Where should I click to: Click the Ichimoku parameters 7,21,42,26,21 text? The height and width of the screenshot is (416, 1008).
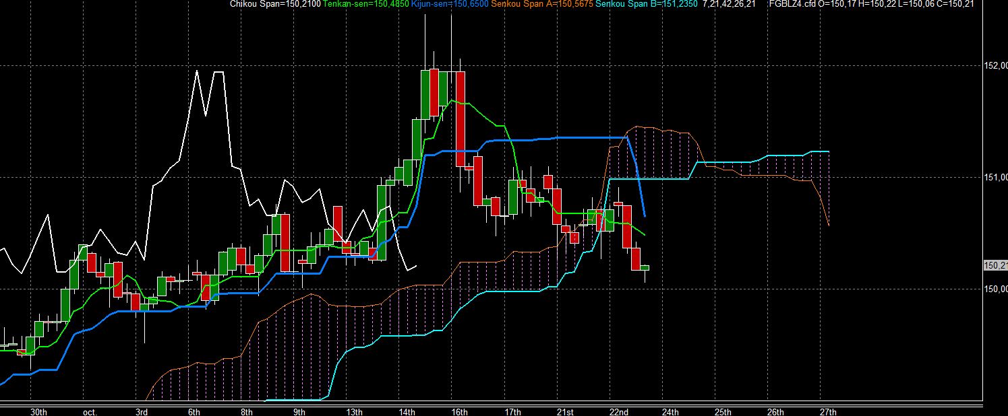[729, 5]
